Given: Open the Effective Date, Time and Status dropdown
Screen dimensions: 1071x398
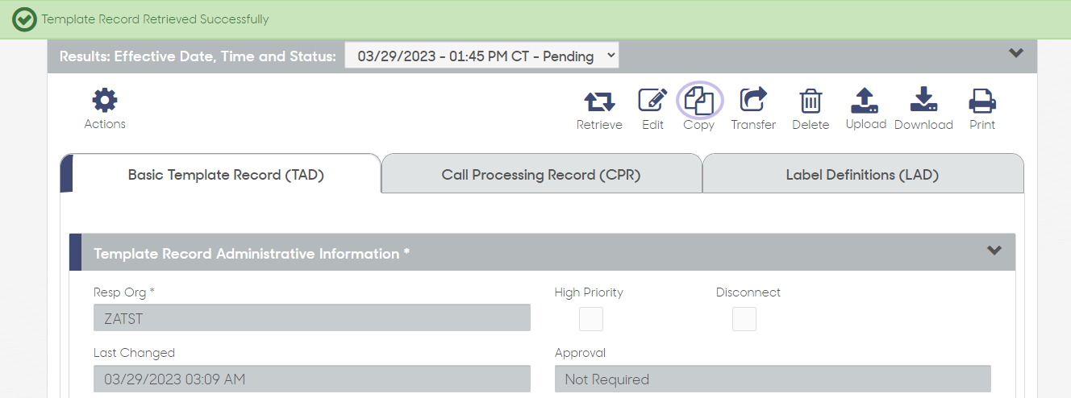Looking at the screenshot, I should (x=482, y=56).
